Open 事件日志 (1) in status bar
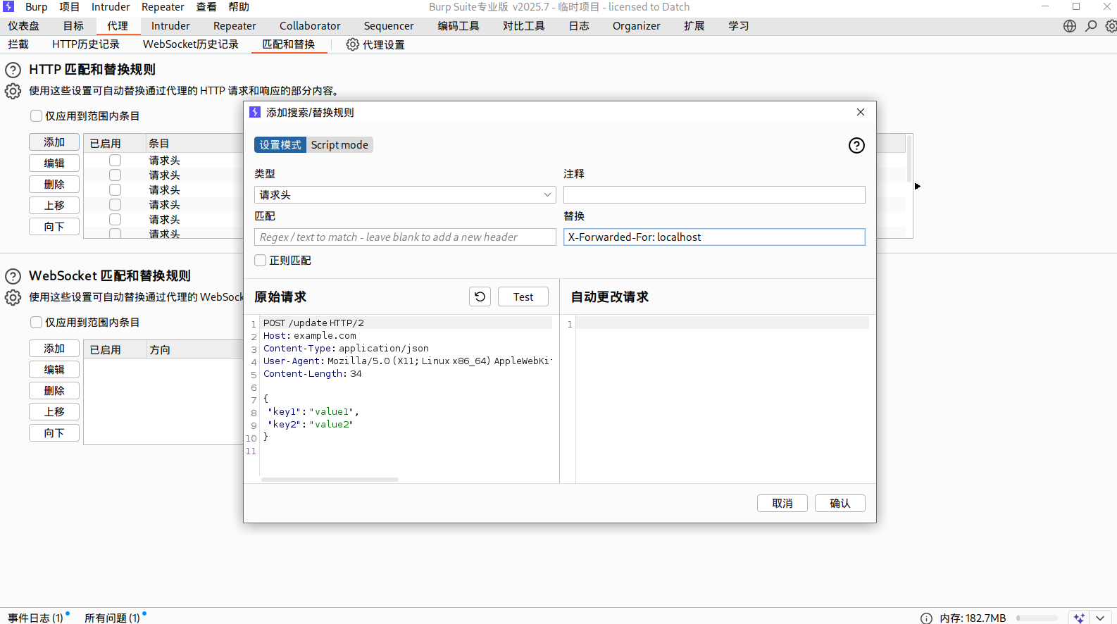The height and width of the screenshot is (624, 1117). (x=36, y=618)
